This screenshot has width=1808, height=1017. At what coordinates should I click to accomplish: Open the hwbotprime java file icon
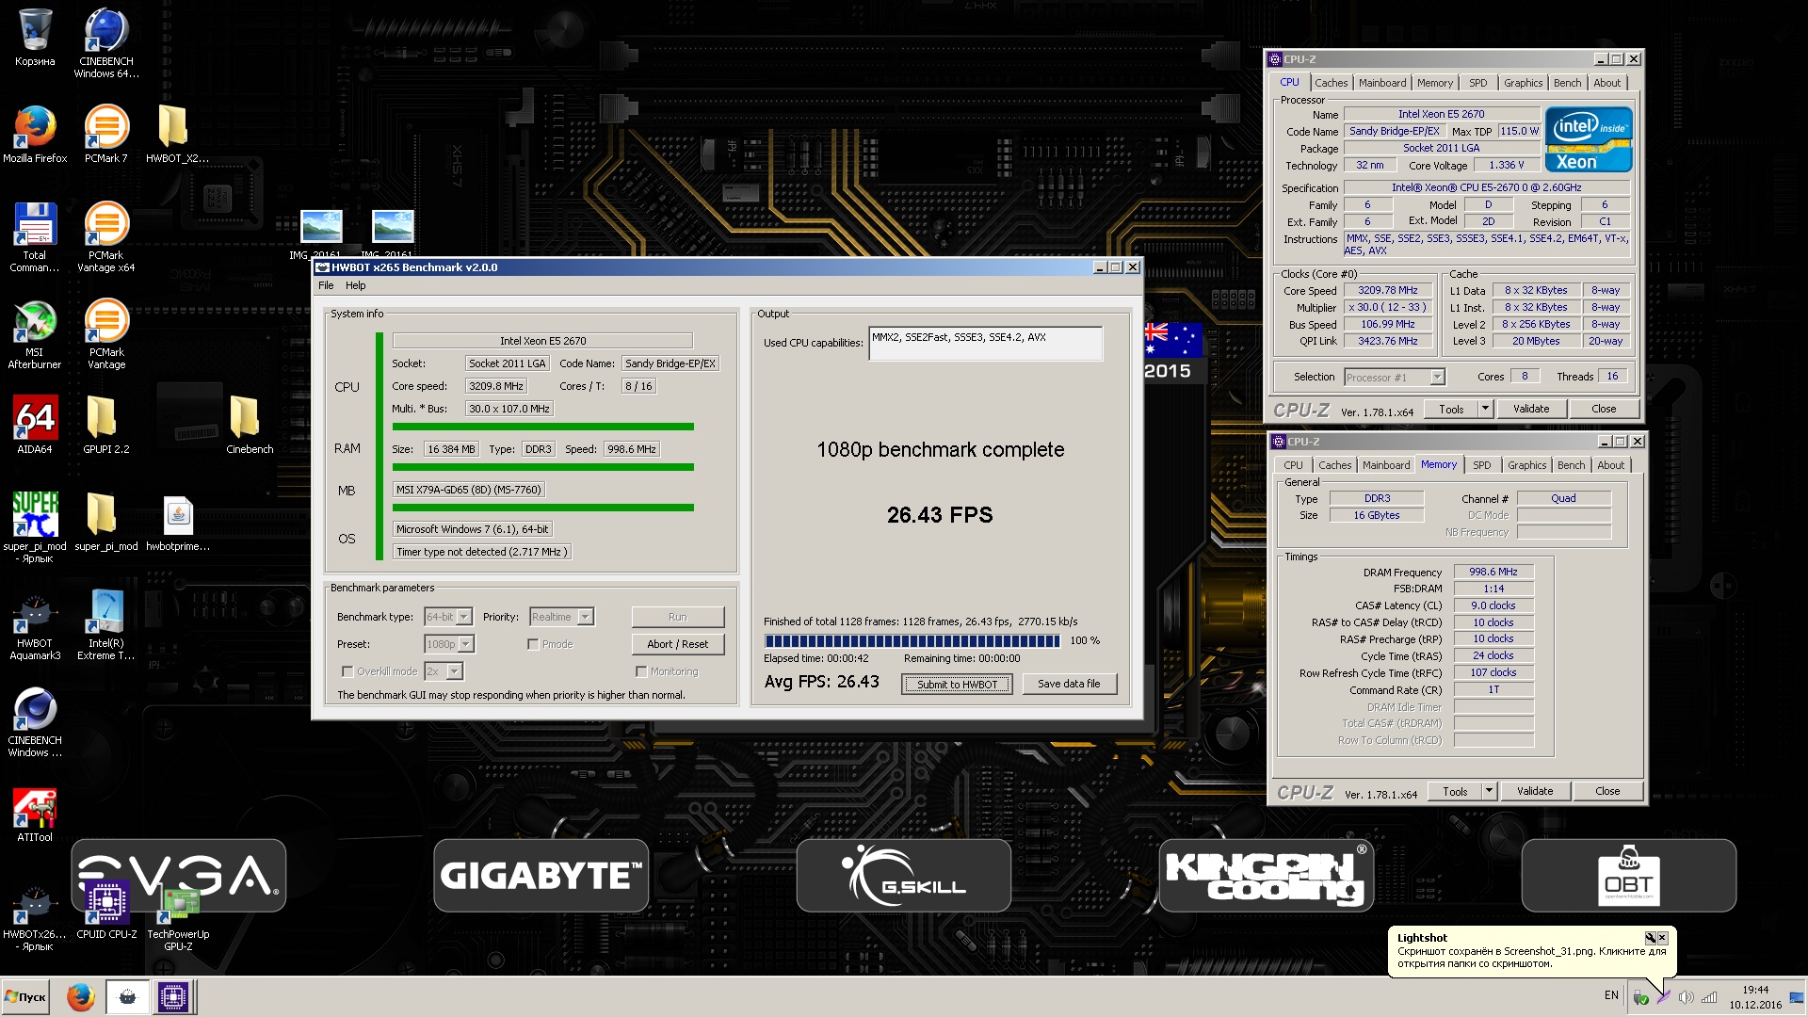point(178,523)
